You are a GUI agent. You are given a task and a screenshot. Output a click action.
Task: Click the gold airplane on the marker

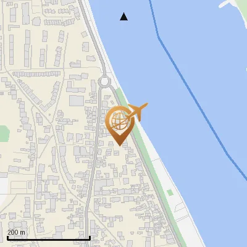(x=138, y=111)
